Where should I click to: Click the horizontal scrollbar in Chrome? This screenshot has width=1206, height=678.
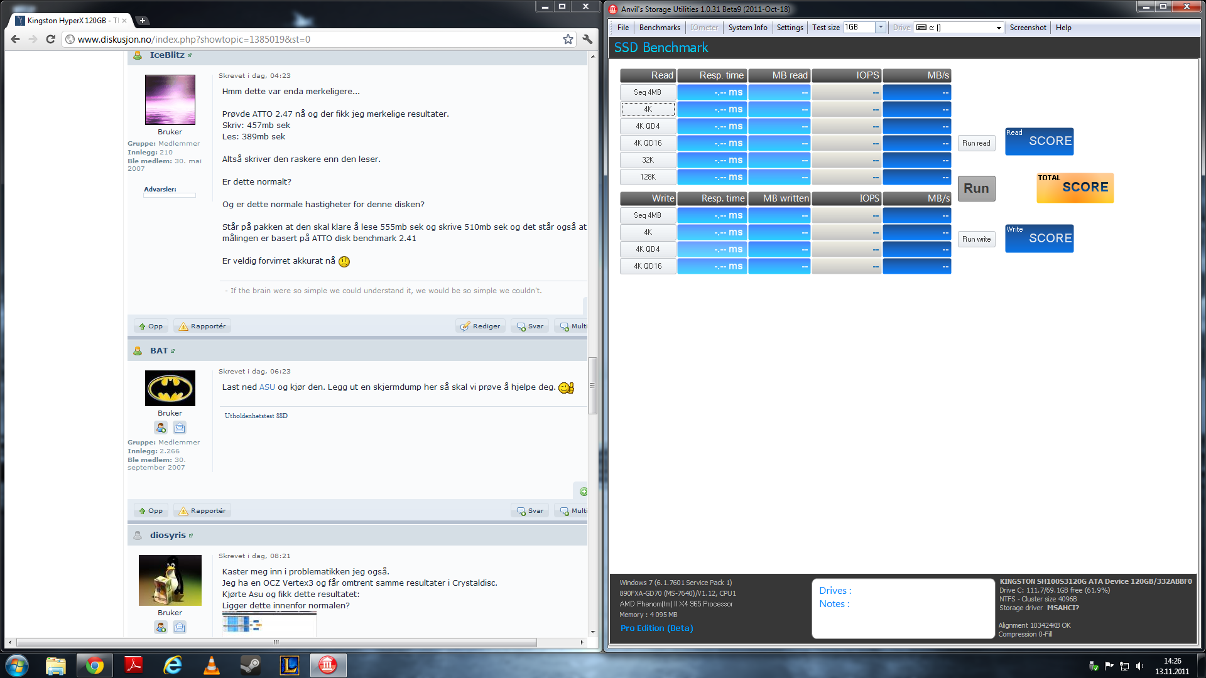coord(276,642)
